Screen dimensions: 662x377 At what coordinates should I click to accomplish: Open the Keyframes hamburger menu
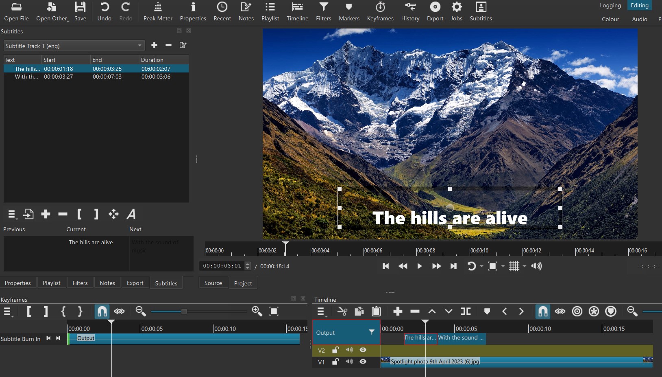tap(8, 312)
